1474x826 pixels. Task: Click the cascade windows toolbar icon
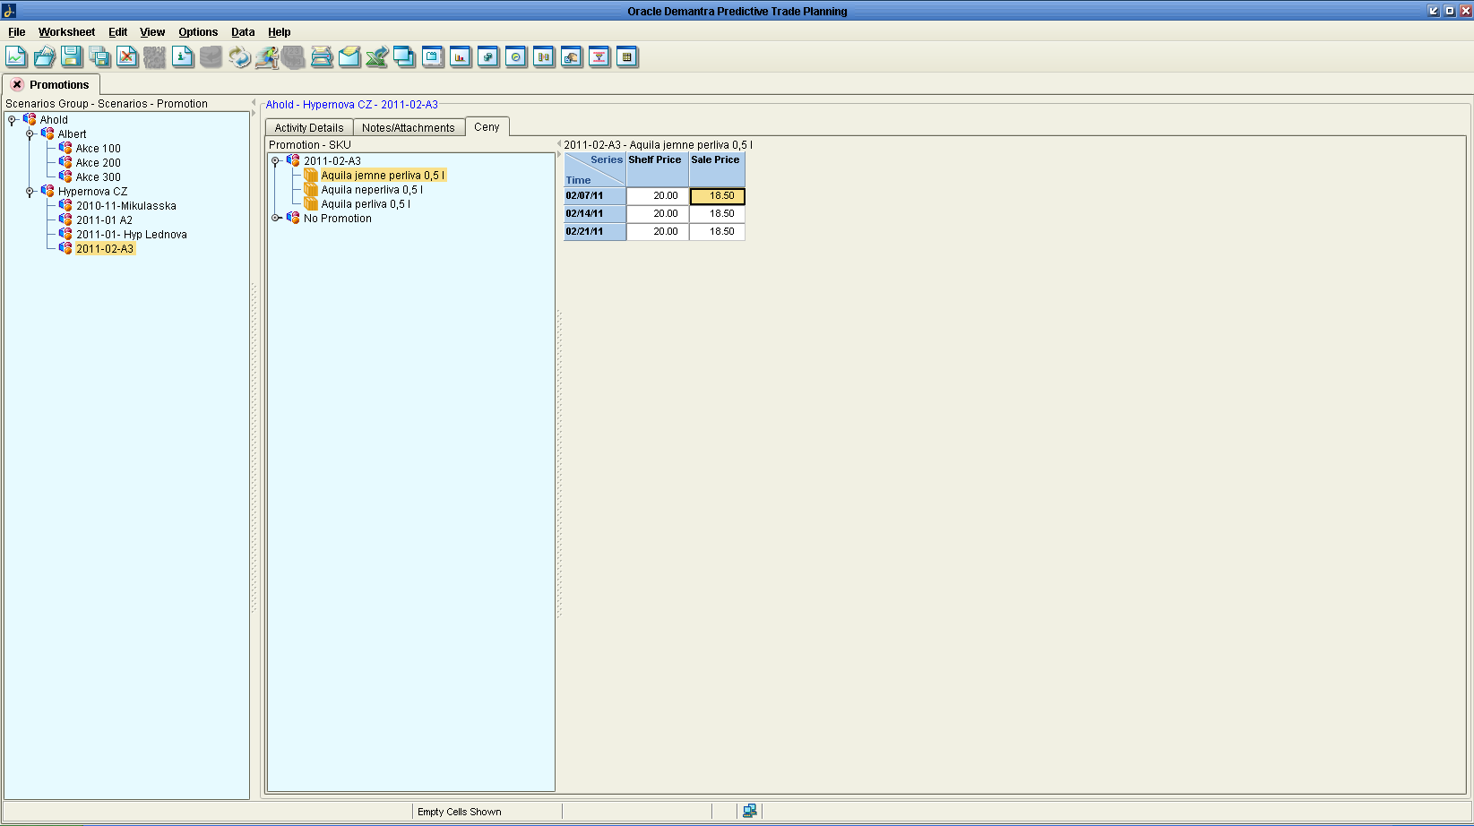pos(405,56)
